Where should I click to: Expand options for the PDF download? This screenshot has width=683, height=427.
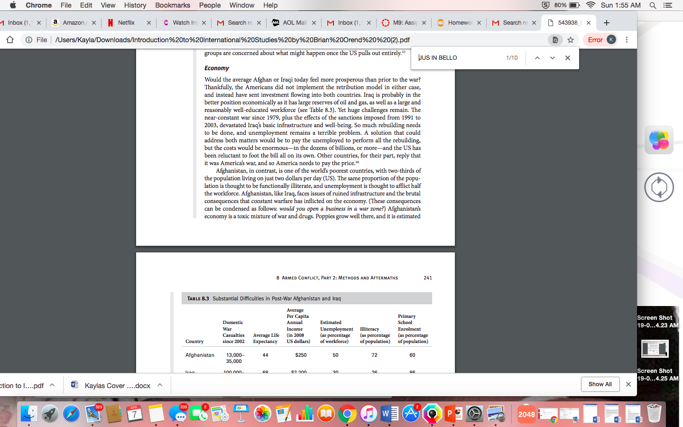[52, 385]
